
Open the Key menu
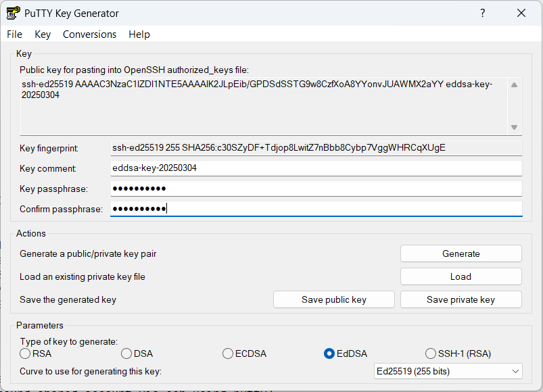pos(43,34)
